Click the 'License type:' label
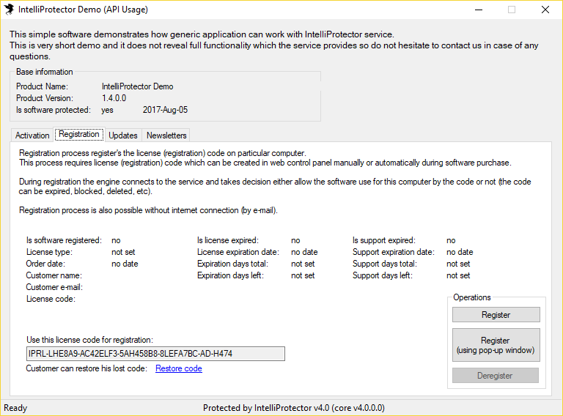This screenshot has width=563, height=416. pos(49,252)
